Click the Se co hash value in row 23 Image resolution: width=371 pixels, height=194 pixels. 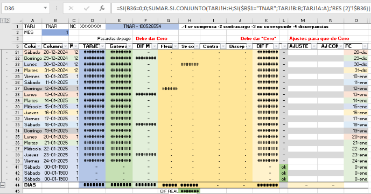(x=190, y=65)
